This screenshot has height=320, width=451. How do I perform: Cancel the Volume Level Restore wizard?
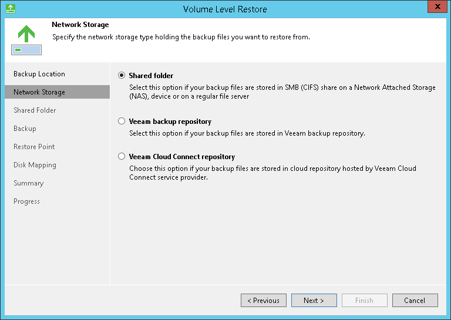[x=415, y=301]
